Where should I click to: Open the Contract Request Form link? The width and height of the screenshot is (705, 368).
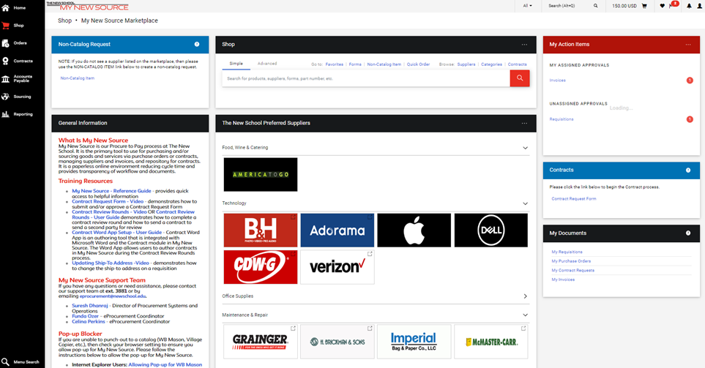coord(574,198)
